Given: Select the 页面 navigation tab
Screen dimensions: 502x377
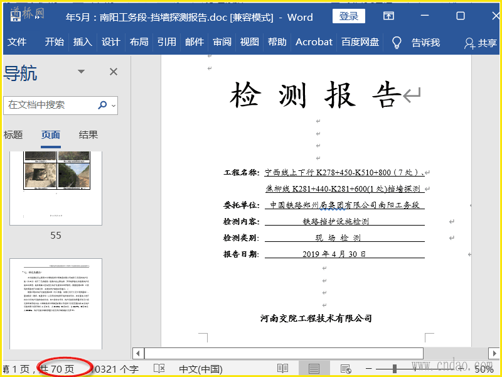Looking at the screenshot, I should (51, 135).
